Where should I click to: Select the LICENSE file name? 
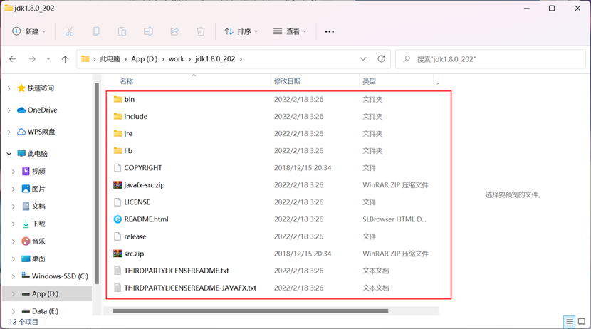(x=137, y=202)
